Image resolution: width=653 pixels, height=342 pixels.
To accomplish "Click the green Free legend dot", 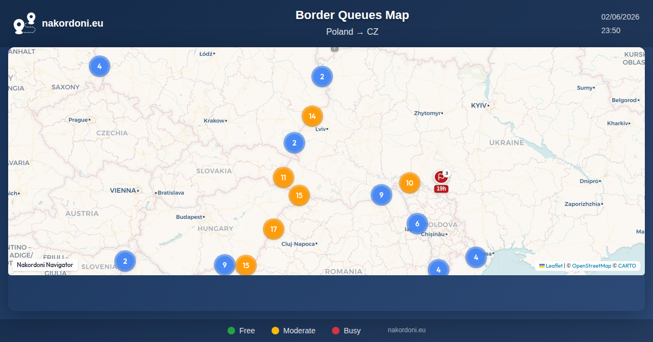I will click(x=231, y=331).
